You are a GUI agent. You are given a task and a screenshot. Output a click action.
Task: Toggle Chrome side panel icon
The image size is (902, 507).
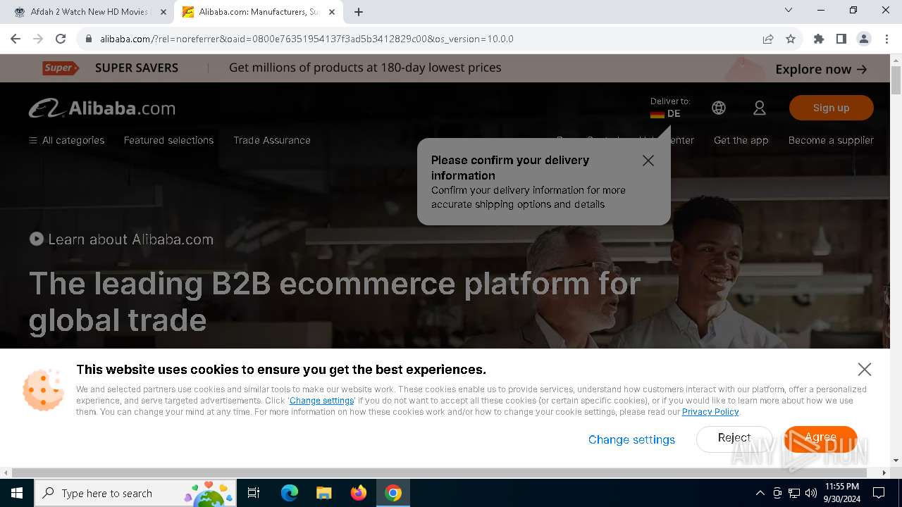click(x=841, y=39)
